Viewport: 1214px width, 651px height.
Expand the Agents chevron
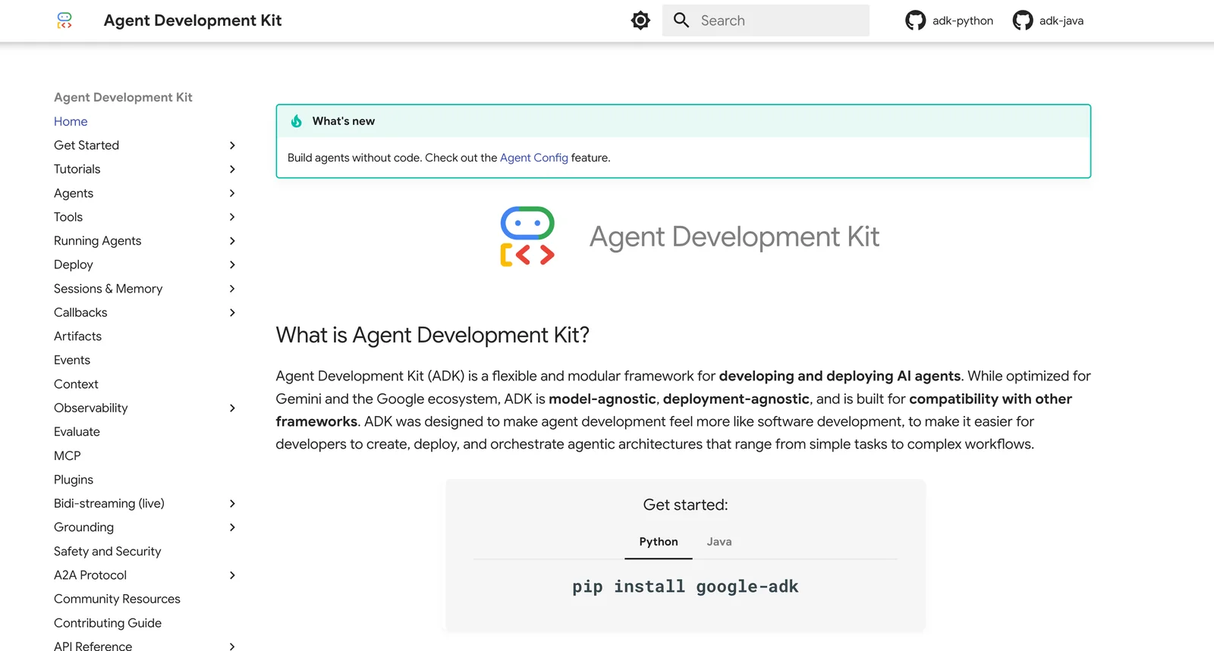232,193
